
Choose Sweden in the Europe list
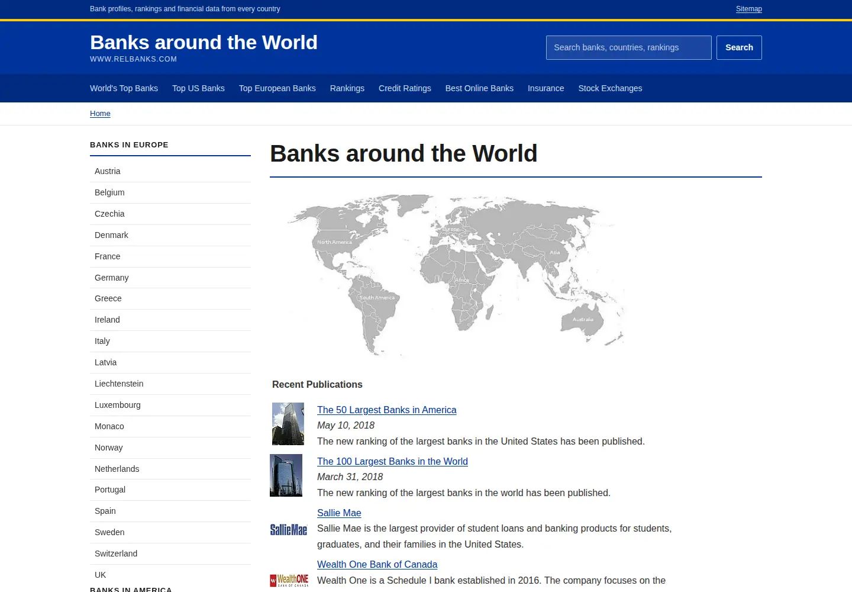[x=170, y=532]
